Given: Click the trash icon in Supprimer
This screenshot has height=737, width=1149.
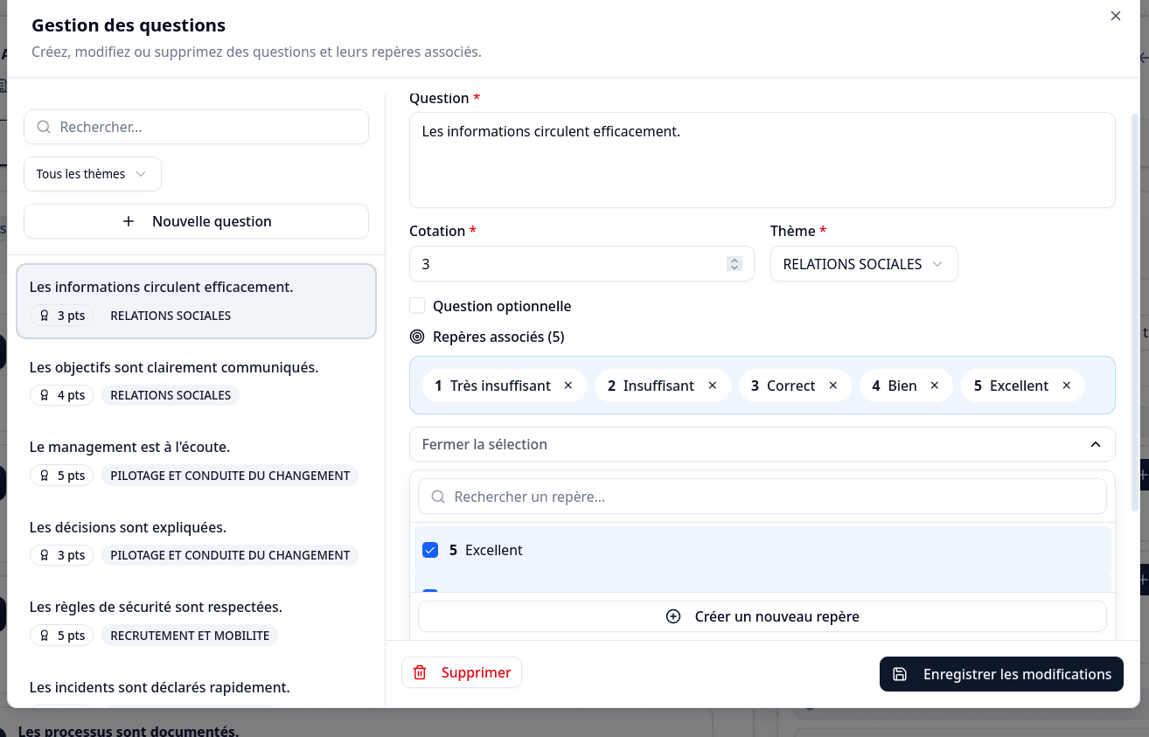Looking at the screenshot, I should 420,672.
